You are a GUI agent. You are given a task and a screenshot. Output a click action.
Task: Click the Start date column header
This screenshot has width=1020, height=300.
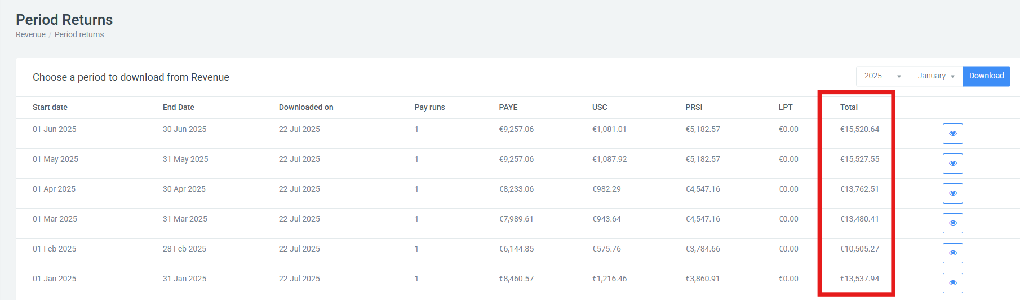click(50, 107)
